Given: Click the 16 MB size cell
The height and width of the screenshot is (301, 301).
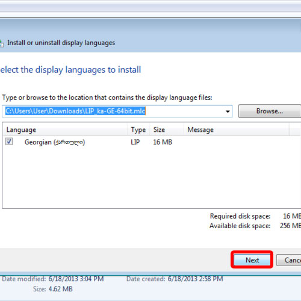Looking at the screenshot, I should pyautogui.click(x=163, y=142).
